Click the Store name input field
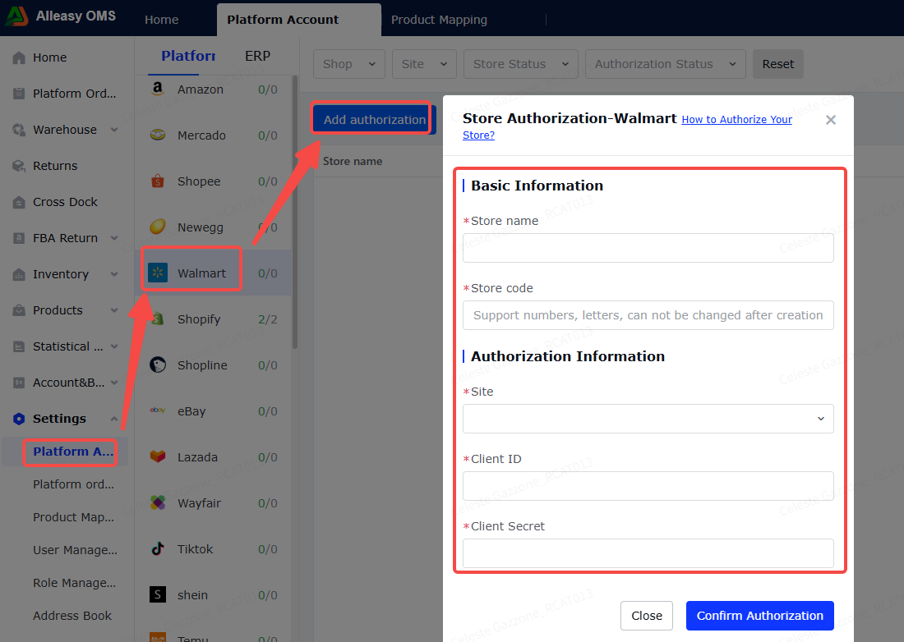The height and width of the screenshot is (642, 904). pyautogui.click(x=648, y=248)
